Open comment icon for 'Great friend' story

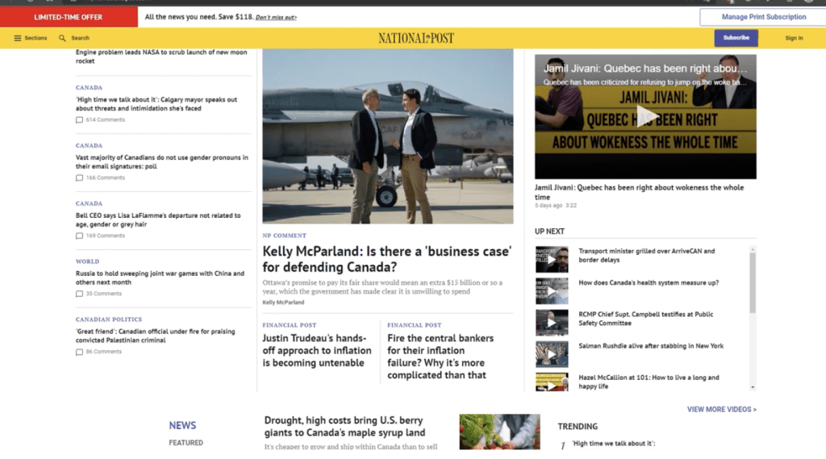coord(79,352)
